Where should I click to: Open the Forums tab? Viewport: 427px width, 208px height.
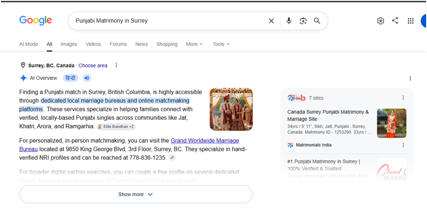click(118, 44)
